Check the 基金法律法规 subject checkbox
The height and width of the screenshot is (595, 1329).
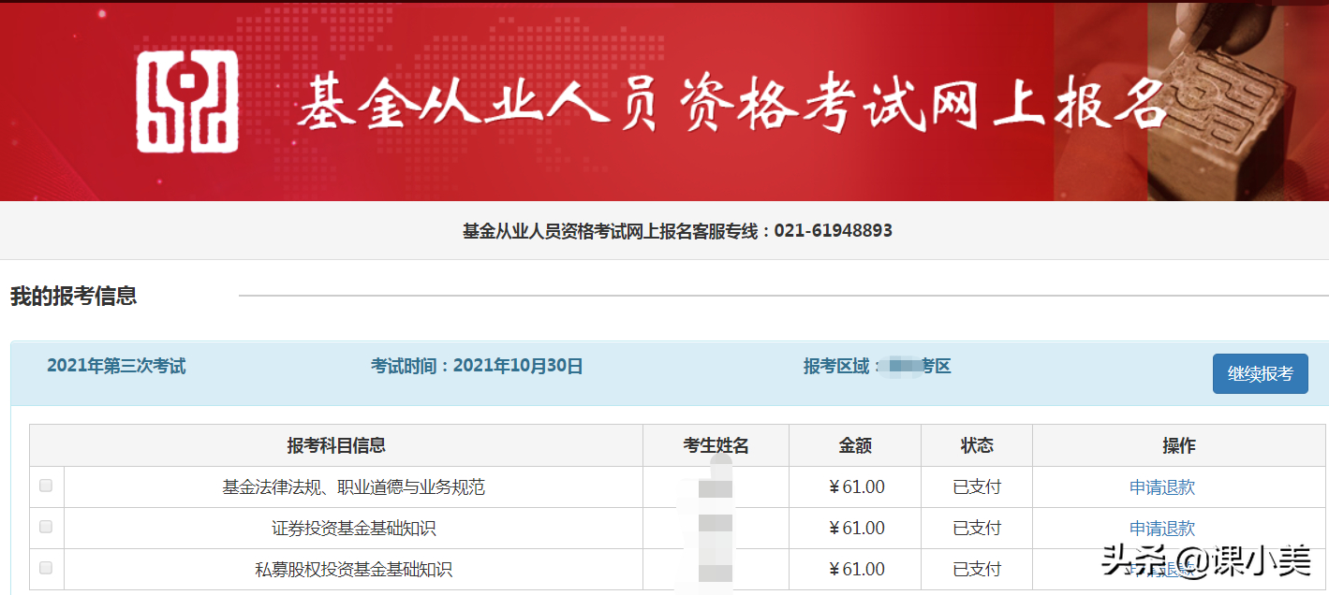point(46,486)
